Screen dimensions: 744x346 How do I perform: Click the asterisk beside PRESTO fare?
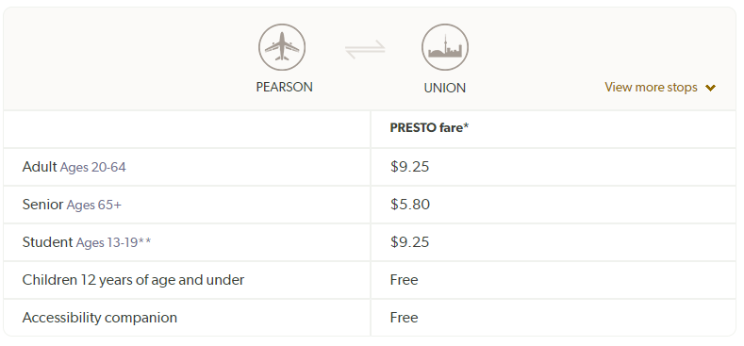(466, 125)
